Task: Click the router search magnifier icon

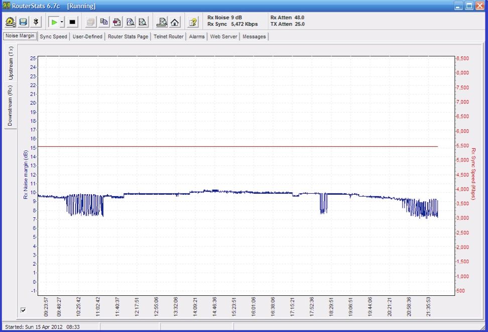Action: (x=162, y=22)
